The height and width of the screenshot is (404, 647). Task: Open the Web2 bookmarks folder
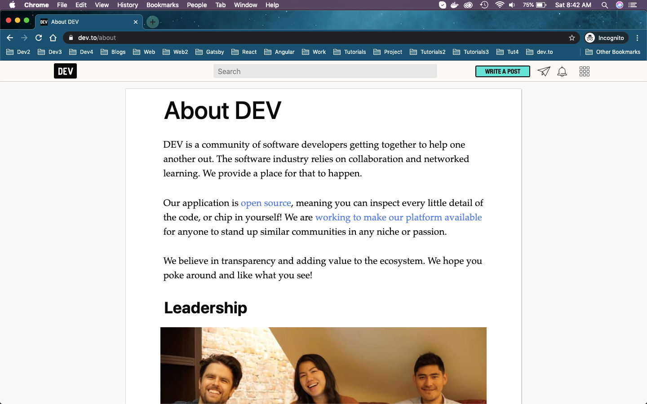click(x=175, y=52)
